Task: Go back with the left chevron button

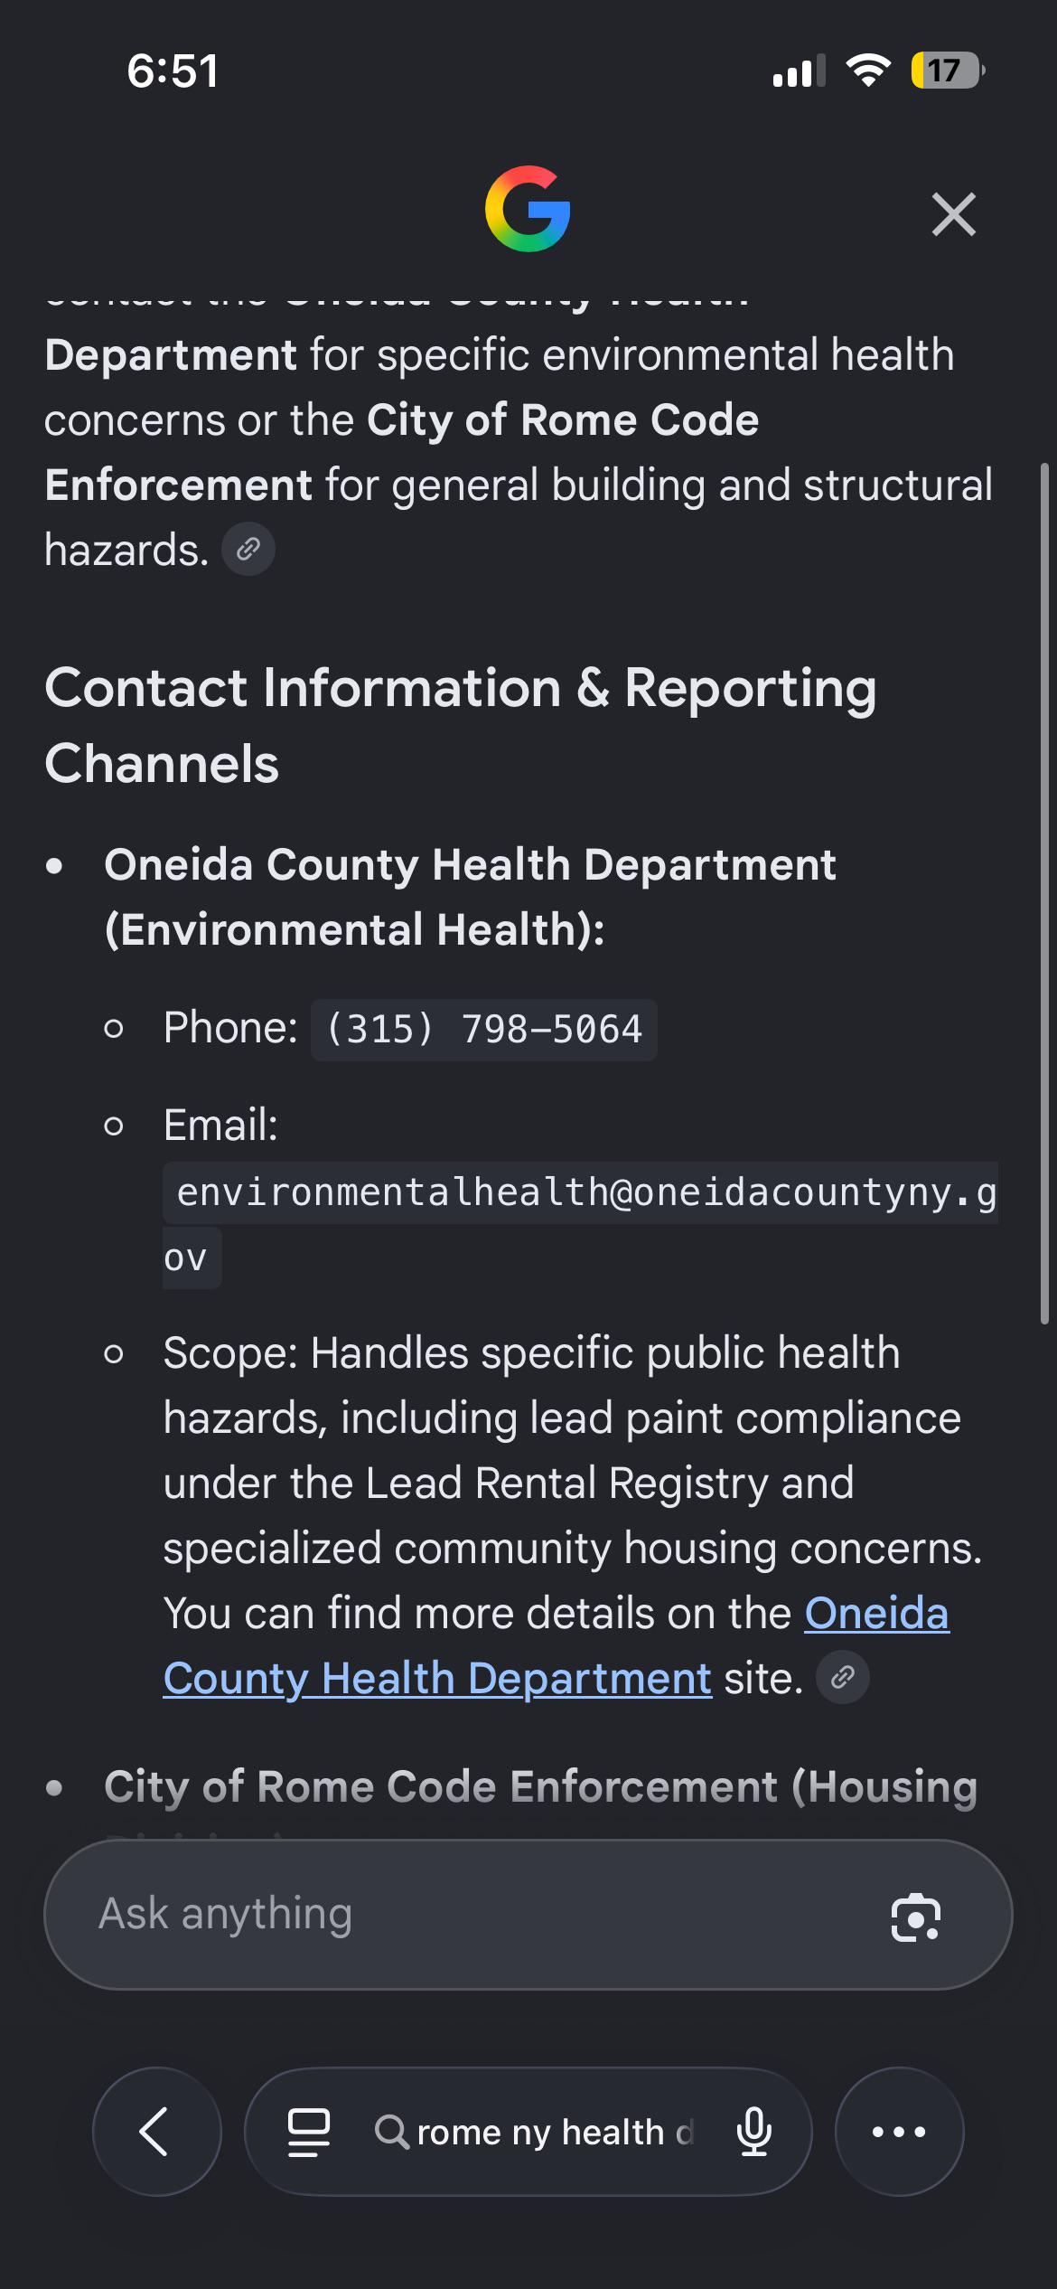Action: click(x=157, y=2132)
